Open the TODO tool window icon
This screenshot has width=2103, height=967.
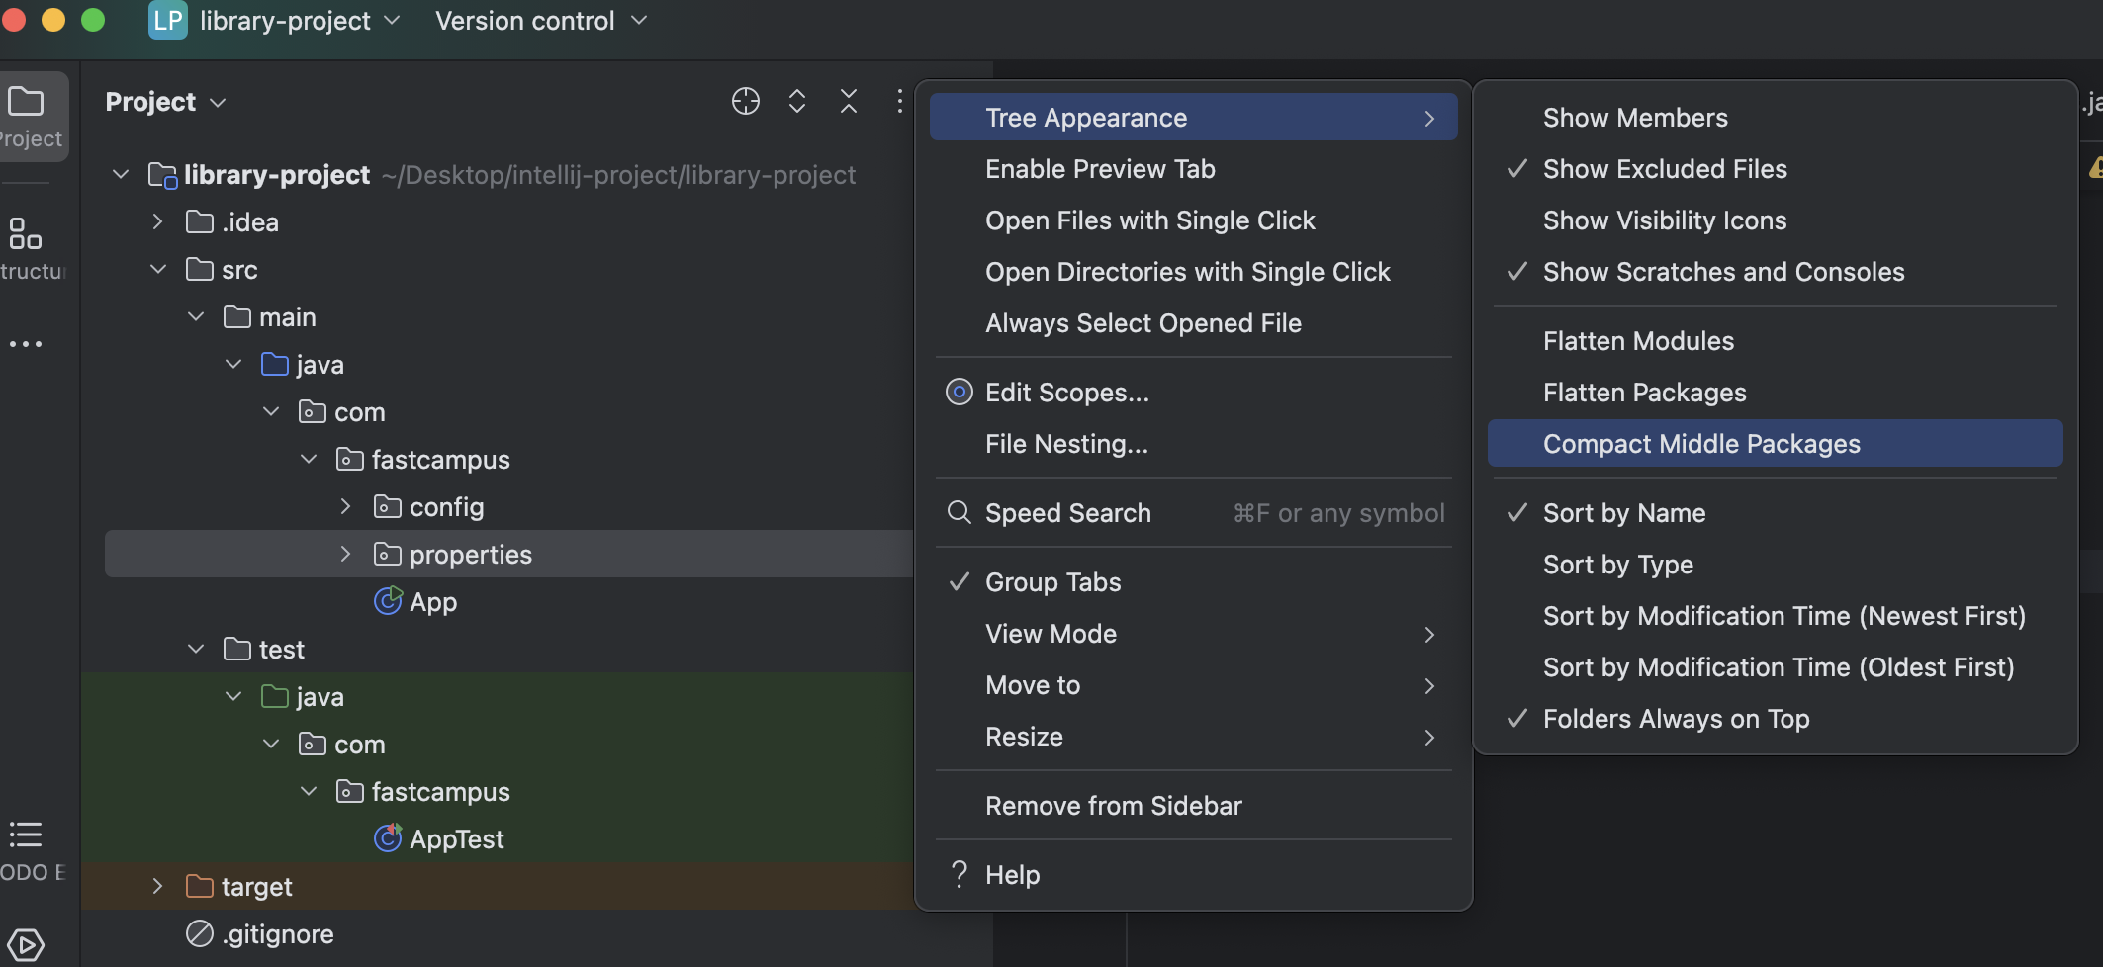26,835
